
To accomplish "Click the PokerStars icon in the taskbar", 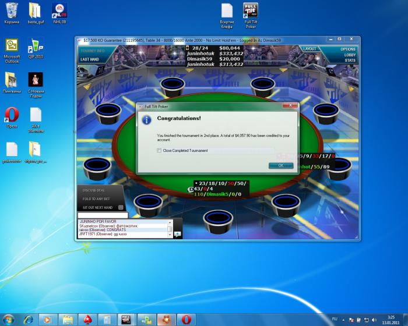I will click(87, 319).
